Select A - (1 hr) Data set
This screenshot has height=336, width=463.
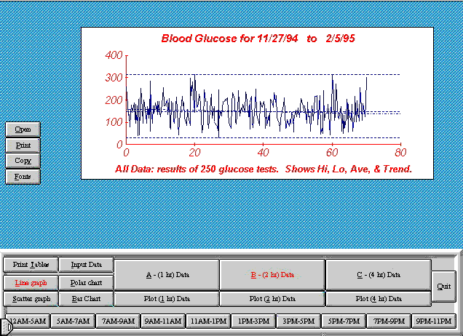(167, 275)
